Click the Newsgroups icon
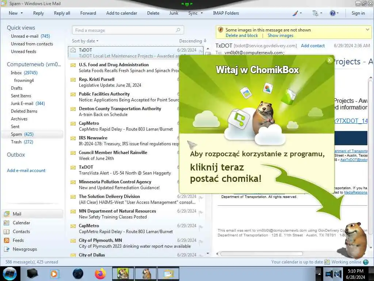 [7, 249]
